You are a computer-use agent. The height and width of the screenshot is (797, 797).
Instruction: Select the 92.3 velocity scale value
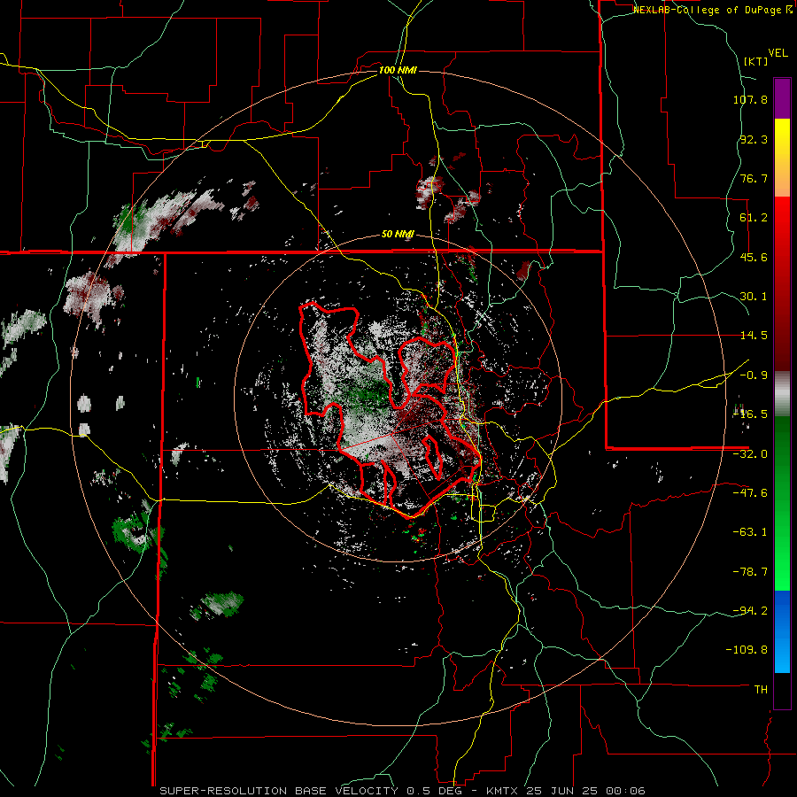(754, 139)
